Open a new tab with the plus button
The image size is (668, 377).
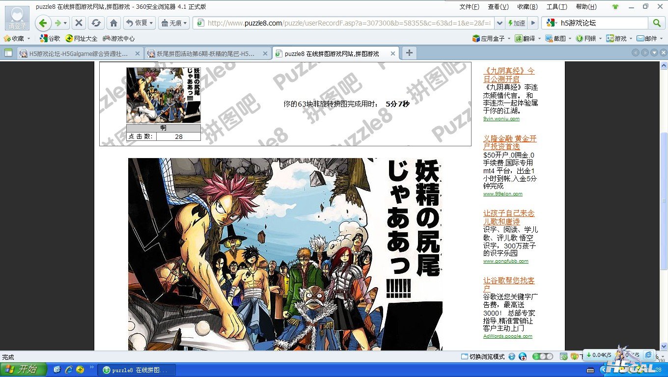click(409, 53)
